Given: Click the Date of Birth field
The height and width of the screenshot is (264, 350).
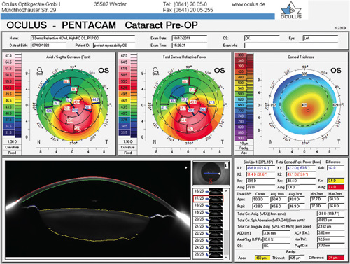Looking at the screenshot, I should 48,46.
